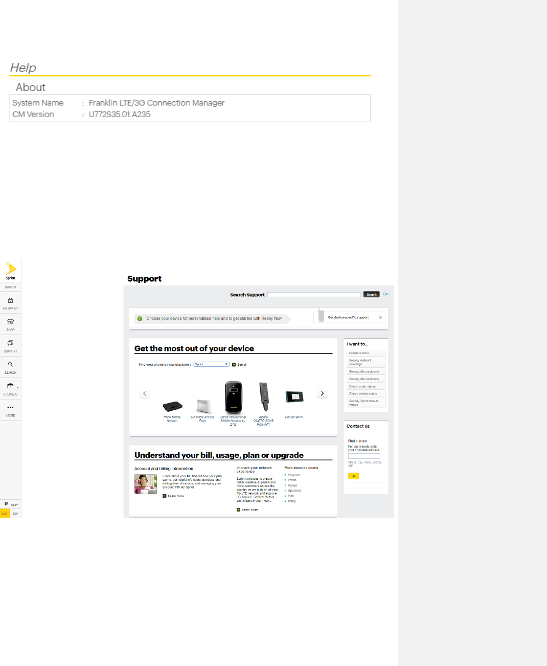Open the Billing link
The height and width of the screenshot is (666, 547).
pos(291,501)
